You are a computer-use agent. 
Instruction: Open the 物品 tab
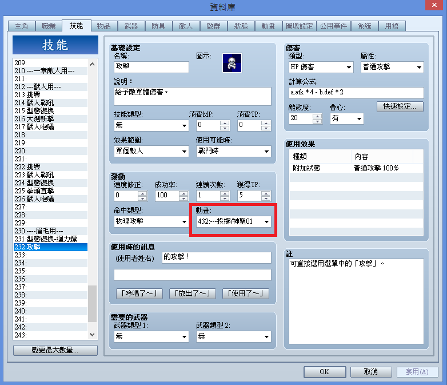(x=104, y=26)
